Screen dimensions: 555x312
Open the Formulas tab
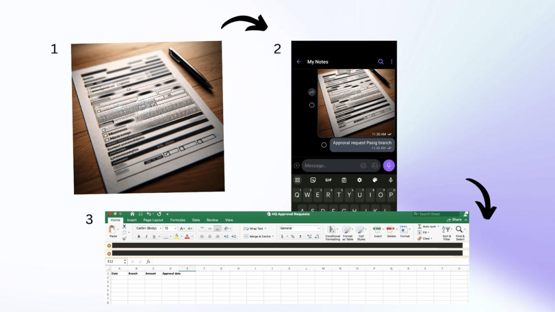pos(178,220)
